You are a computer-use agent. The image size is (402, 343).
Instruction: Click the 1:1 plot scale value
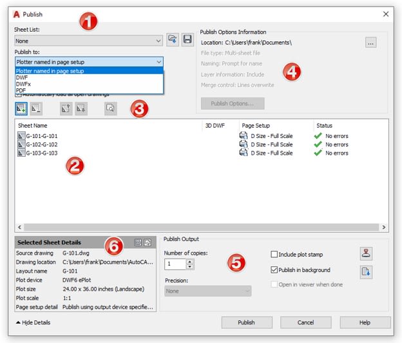67,298
